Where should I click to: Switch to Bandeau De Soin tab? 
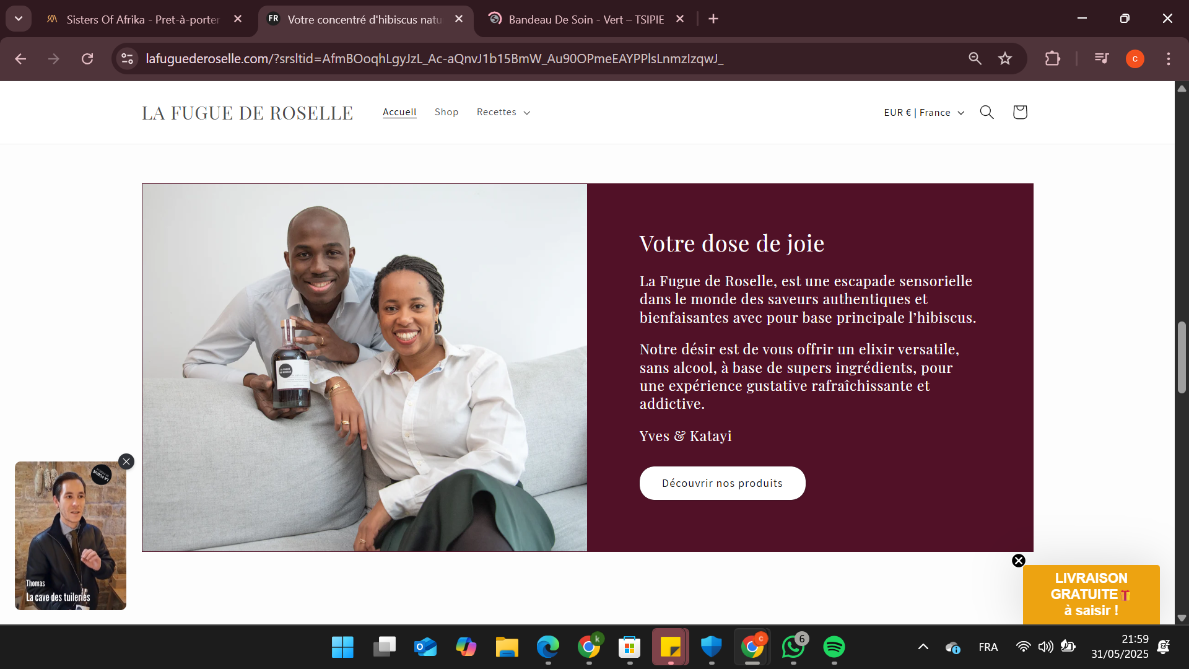pos(586,19)
